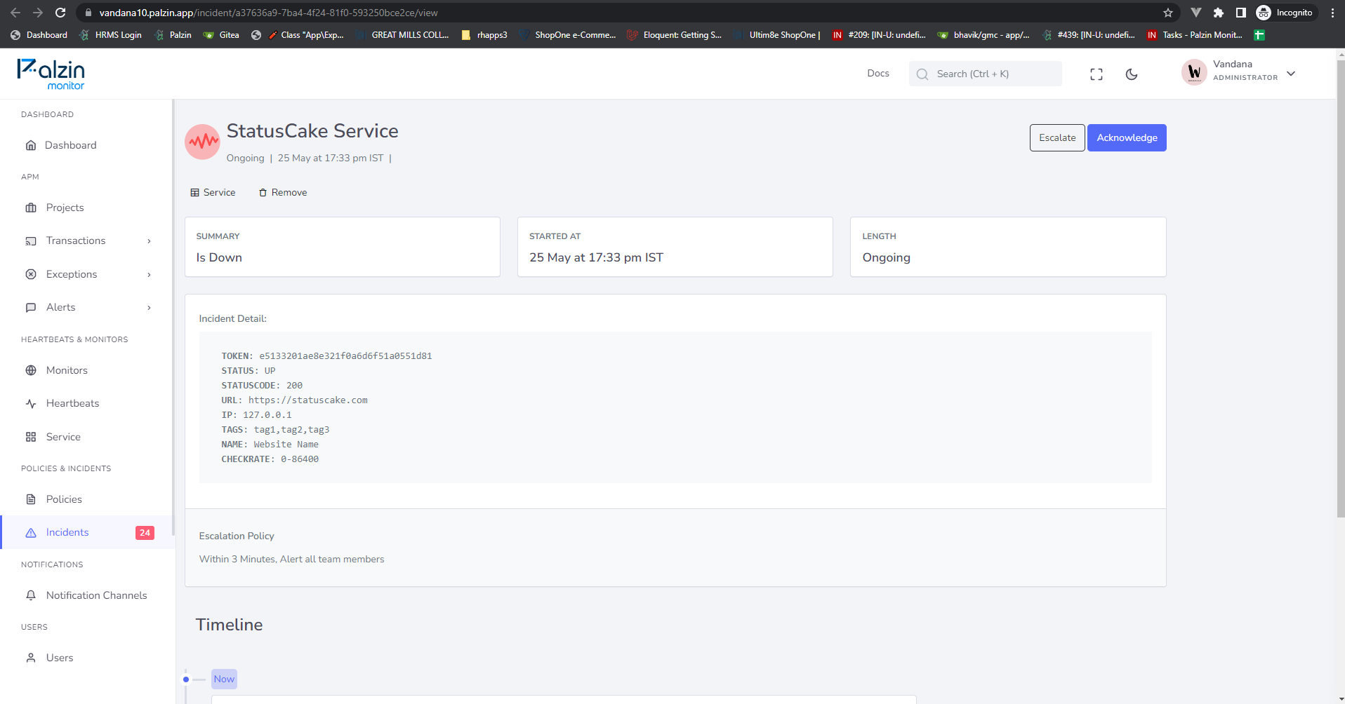Focus the Search (Ctrl + K) field

985,74
